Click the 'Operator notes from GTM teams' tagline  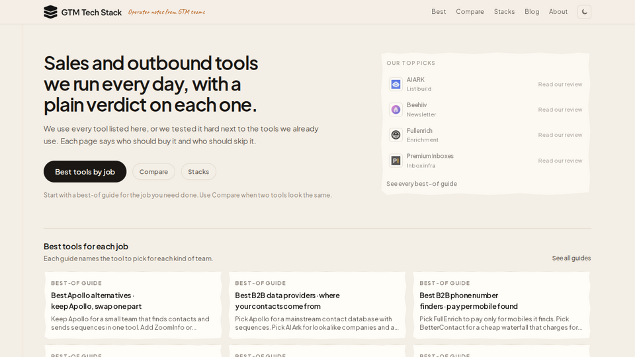click(x=167, y=12)
